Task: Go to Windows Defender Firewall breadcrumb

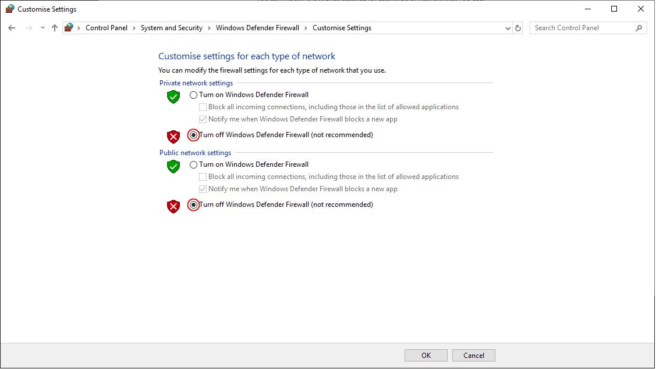Action: click(257, 28)
